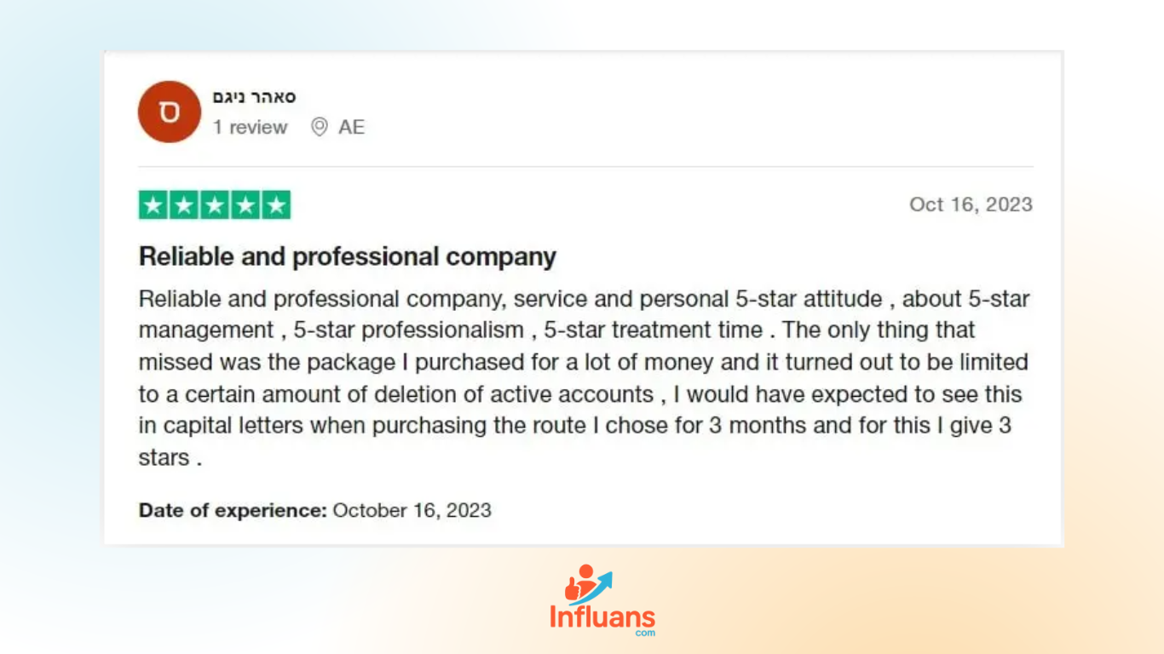Click the location pin icon
This screenshot has height=654, width=1164.
click(x=320, y=128)
